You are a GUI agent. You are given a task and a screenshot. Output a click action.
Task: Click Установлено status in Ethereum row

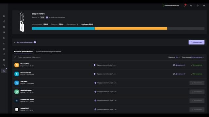197,74
